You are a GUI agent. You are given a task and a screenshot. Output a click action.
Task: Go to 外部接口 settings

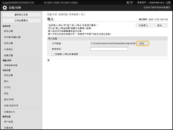tap(8, 49)
